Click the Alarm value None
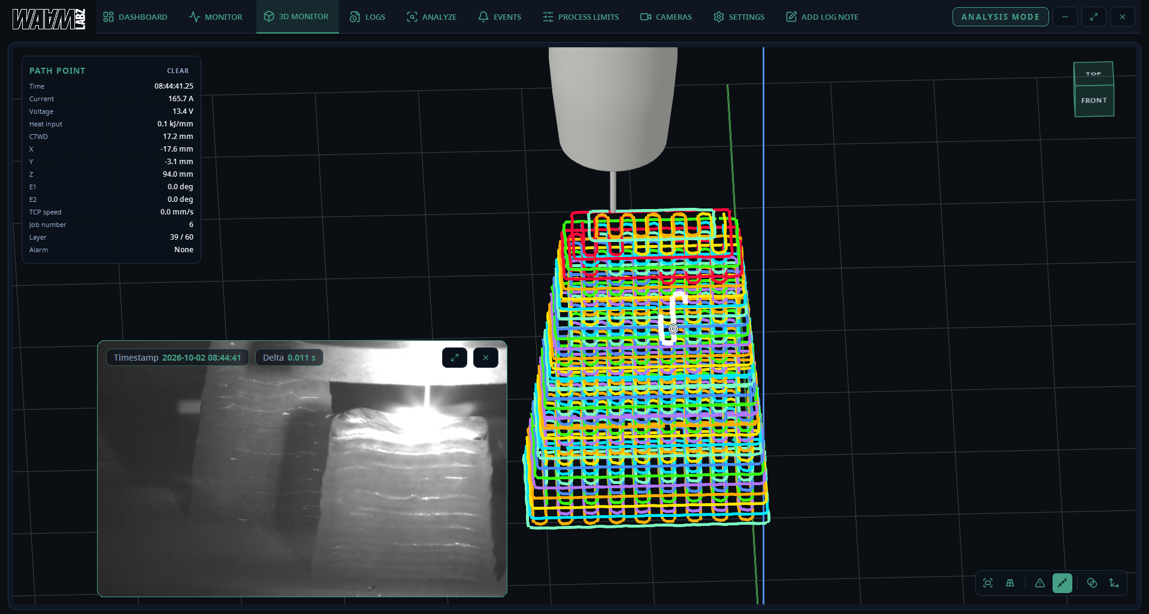Image resolution: width=1149 pixels, height=614 pixels. click(x=184, y=250)
